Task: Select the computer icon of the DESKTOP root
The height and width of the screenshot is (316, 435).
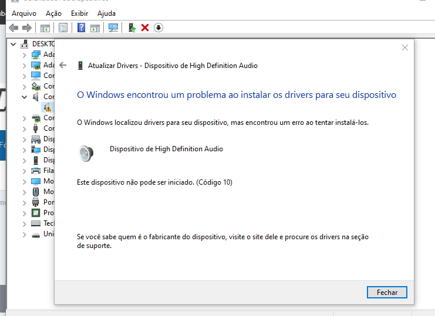Action: tap(25, 44)
